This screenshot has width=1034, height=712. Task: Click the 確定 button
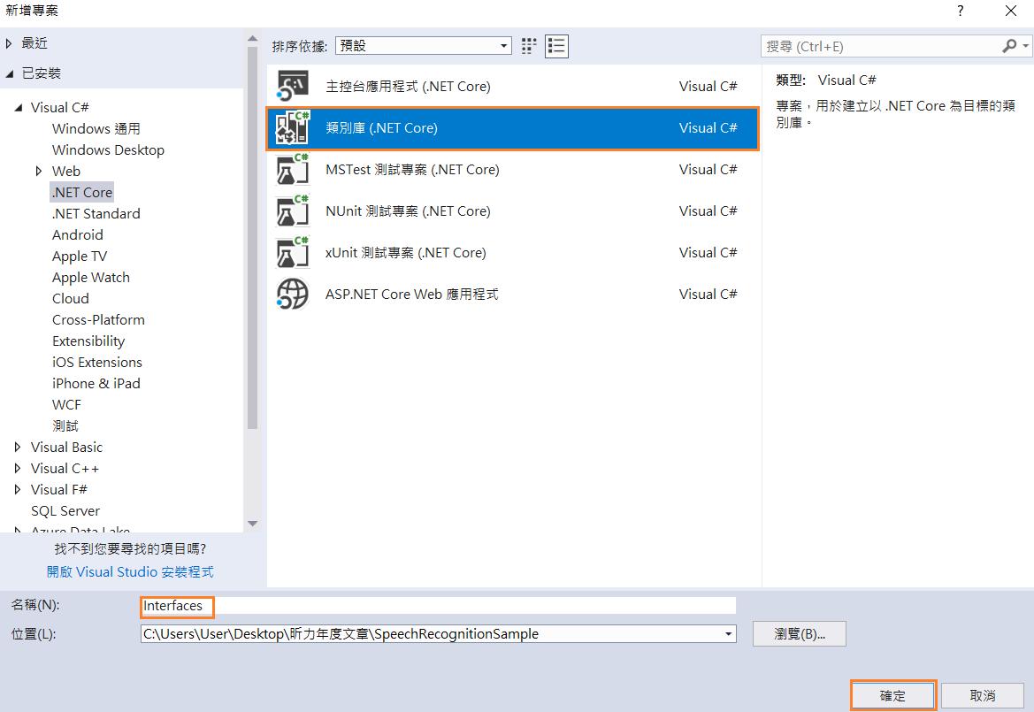click(x=892, y=695)
